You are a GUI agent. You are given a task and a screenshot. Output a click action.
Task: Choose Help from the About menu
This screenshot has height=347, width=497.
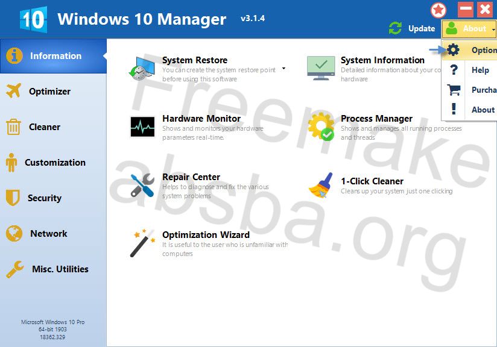[x=470, y=70]
